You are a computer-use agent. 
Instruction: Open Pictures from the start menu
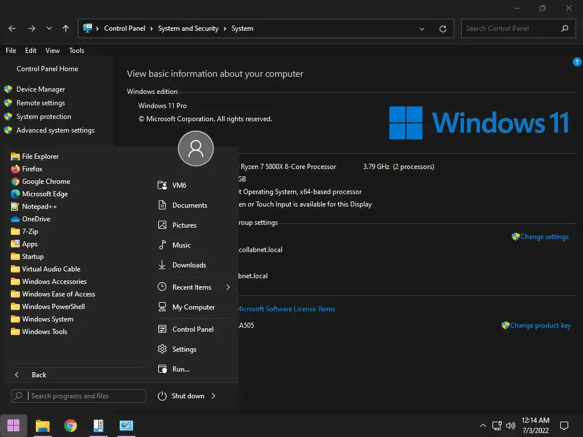184,225
